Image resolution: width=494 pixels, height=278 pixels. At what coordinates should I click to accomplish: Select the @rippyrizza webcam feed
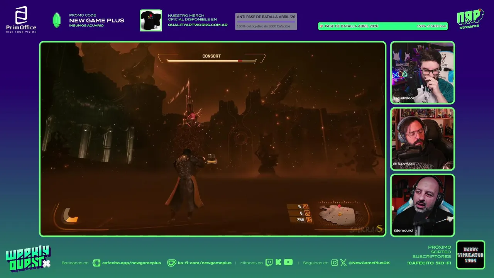(x=423, y=139)
